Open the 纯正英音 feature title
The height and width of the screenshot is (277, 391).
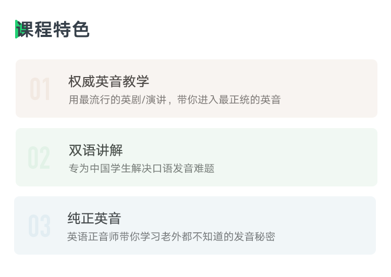[x=94, y=219]
